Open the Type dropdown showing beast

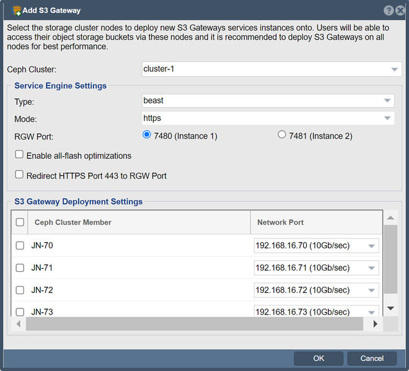268,100
